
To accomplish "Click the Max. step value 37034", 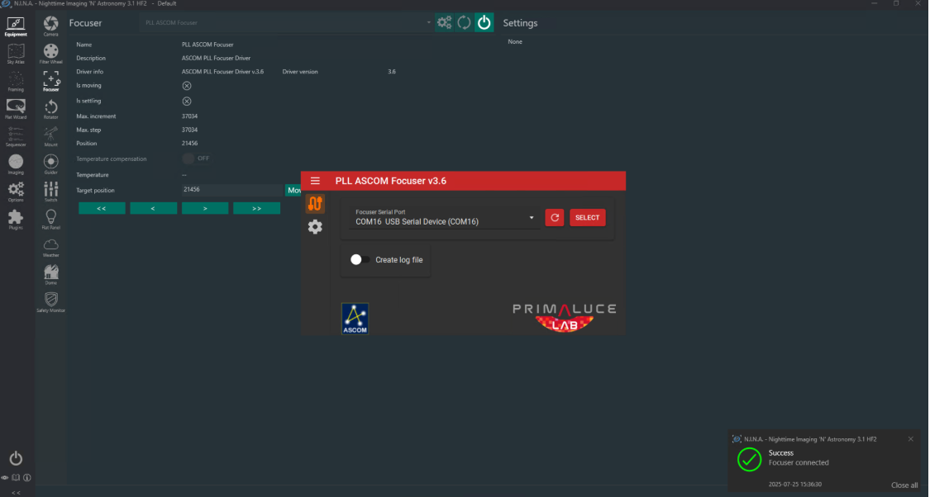I will (190, 130).
